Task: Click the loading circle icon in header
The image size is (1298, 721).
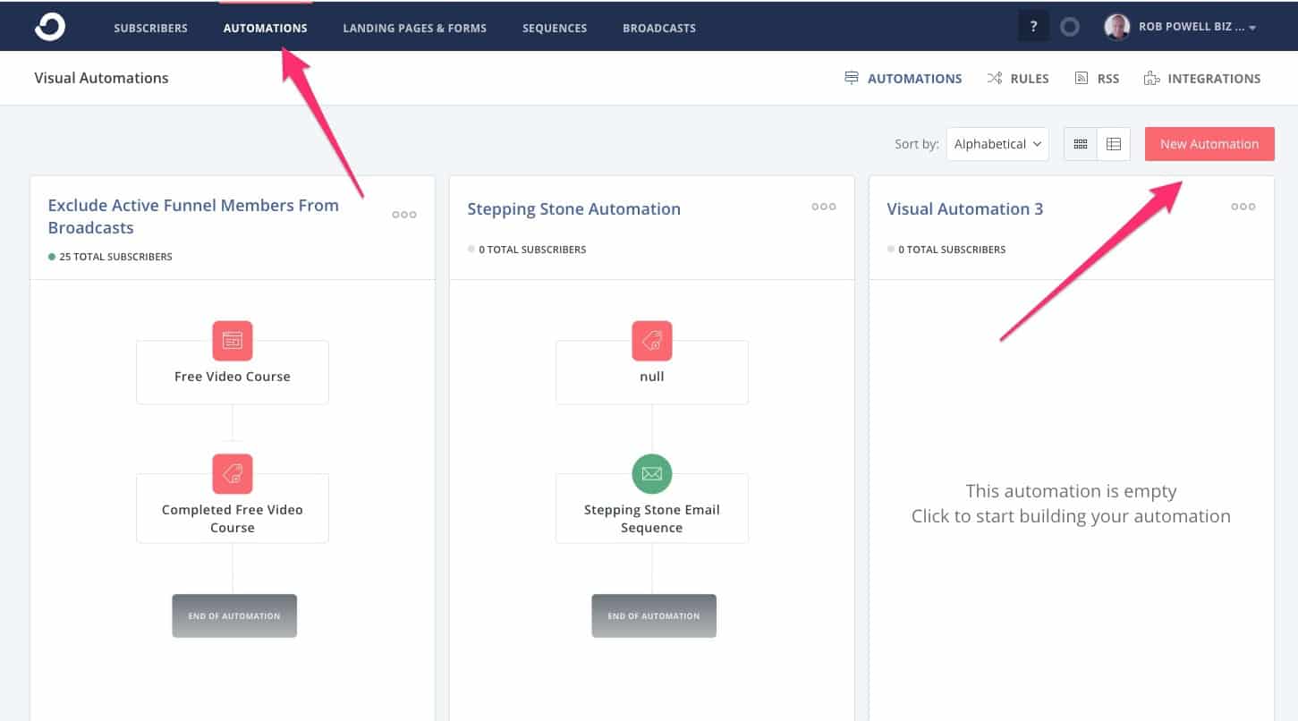Action: click(1070, 27)
